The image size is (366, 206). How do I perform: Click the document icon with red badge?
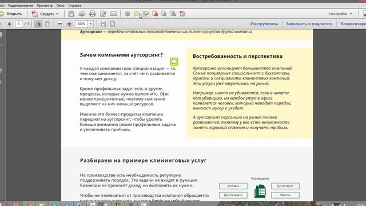pyautogui.click(x=155, y=14)
